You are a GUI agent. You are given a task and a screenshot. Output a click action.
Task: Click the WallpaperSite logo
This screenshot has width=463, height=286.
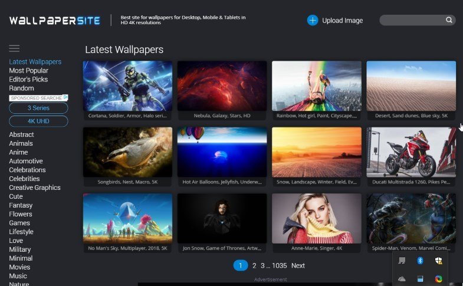pyautogui.click(x=55, y=21)
